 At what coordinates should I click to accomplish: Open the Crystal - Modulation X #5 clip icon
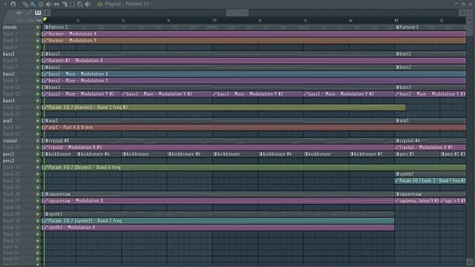(397, 148)
